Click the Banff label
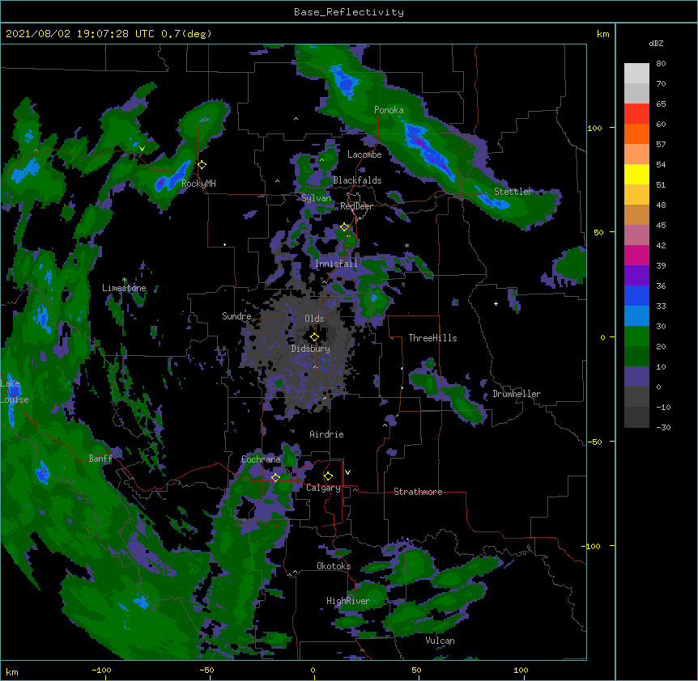This screenshot has width=698, height=681. pos(100,459)
